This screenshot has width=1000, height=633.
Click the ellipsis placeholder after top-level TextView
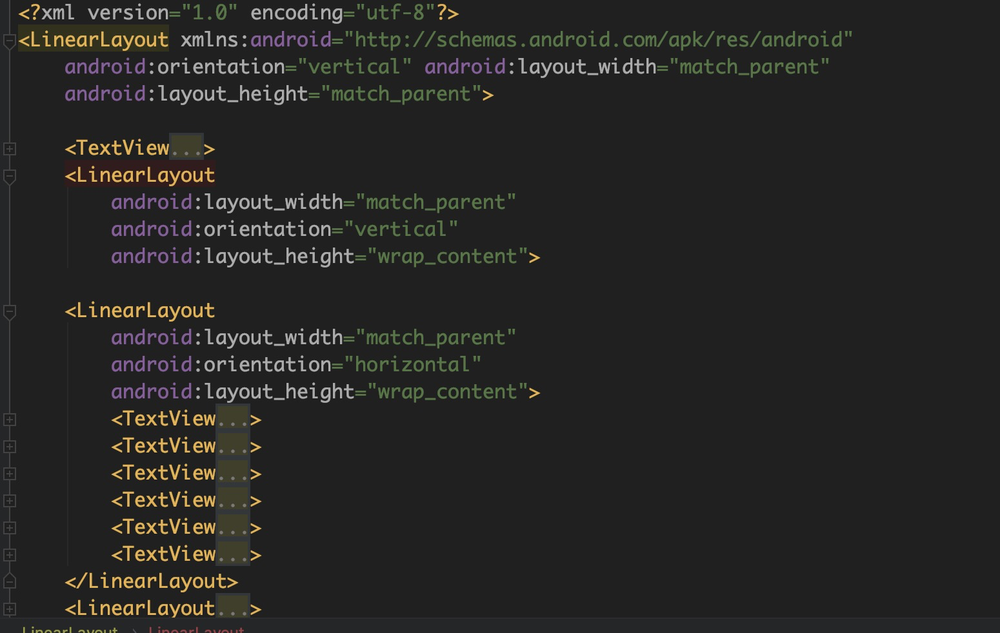point(186,148)
